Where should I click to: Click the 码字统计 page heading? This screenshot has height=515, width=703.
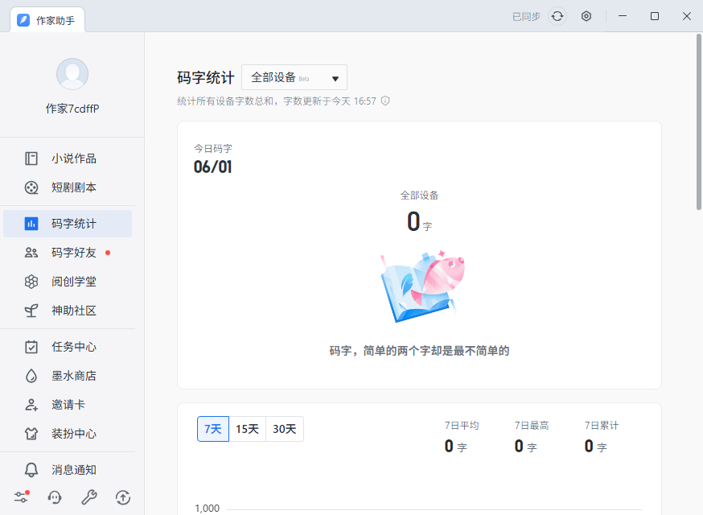click(206, 77)
